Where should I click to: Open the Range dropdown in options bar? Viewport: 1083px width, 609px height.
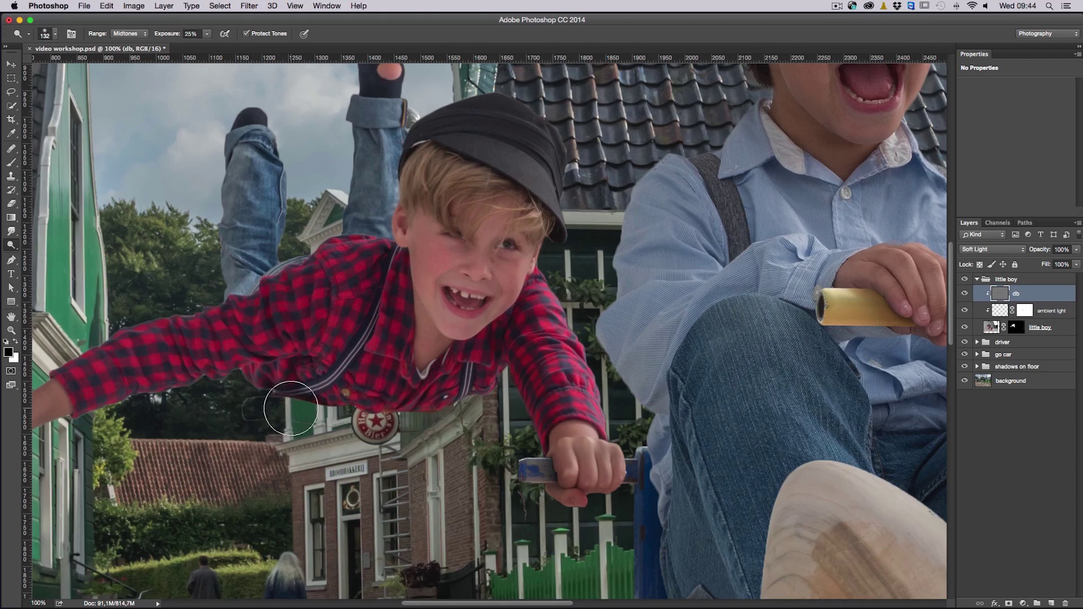(x=129, y=33)
